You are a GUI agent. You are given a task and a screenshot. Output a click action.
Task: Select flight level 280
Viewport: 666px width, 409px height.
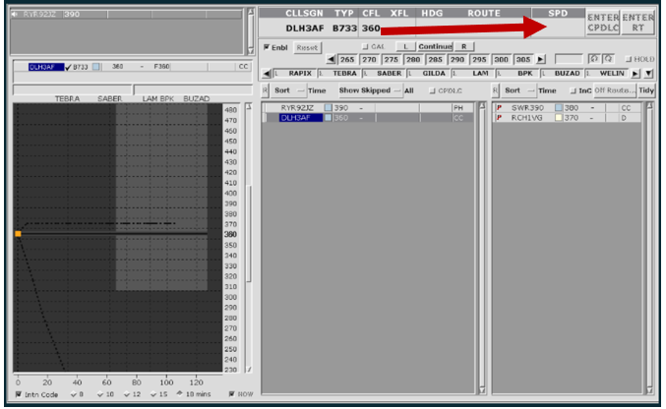tap(413, 59)
